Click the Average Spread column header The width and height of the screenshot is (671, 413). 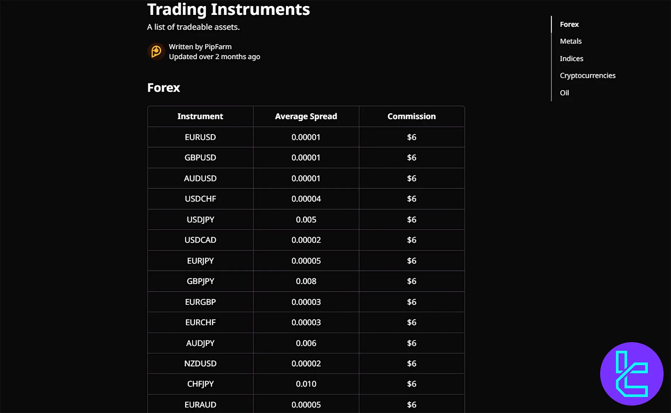point(306,116)
